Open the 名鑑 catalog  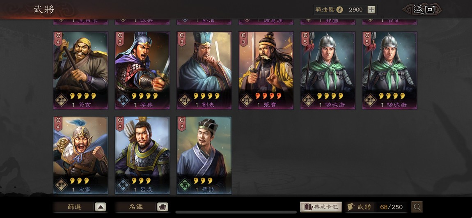(142, 207)
